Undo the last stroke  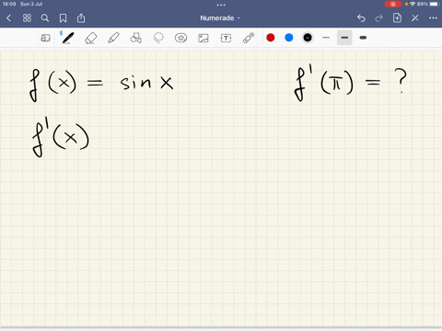point(361,18)
